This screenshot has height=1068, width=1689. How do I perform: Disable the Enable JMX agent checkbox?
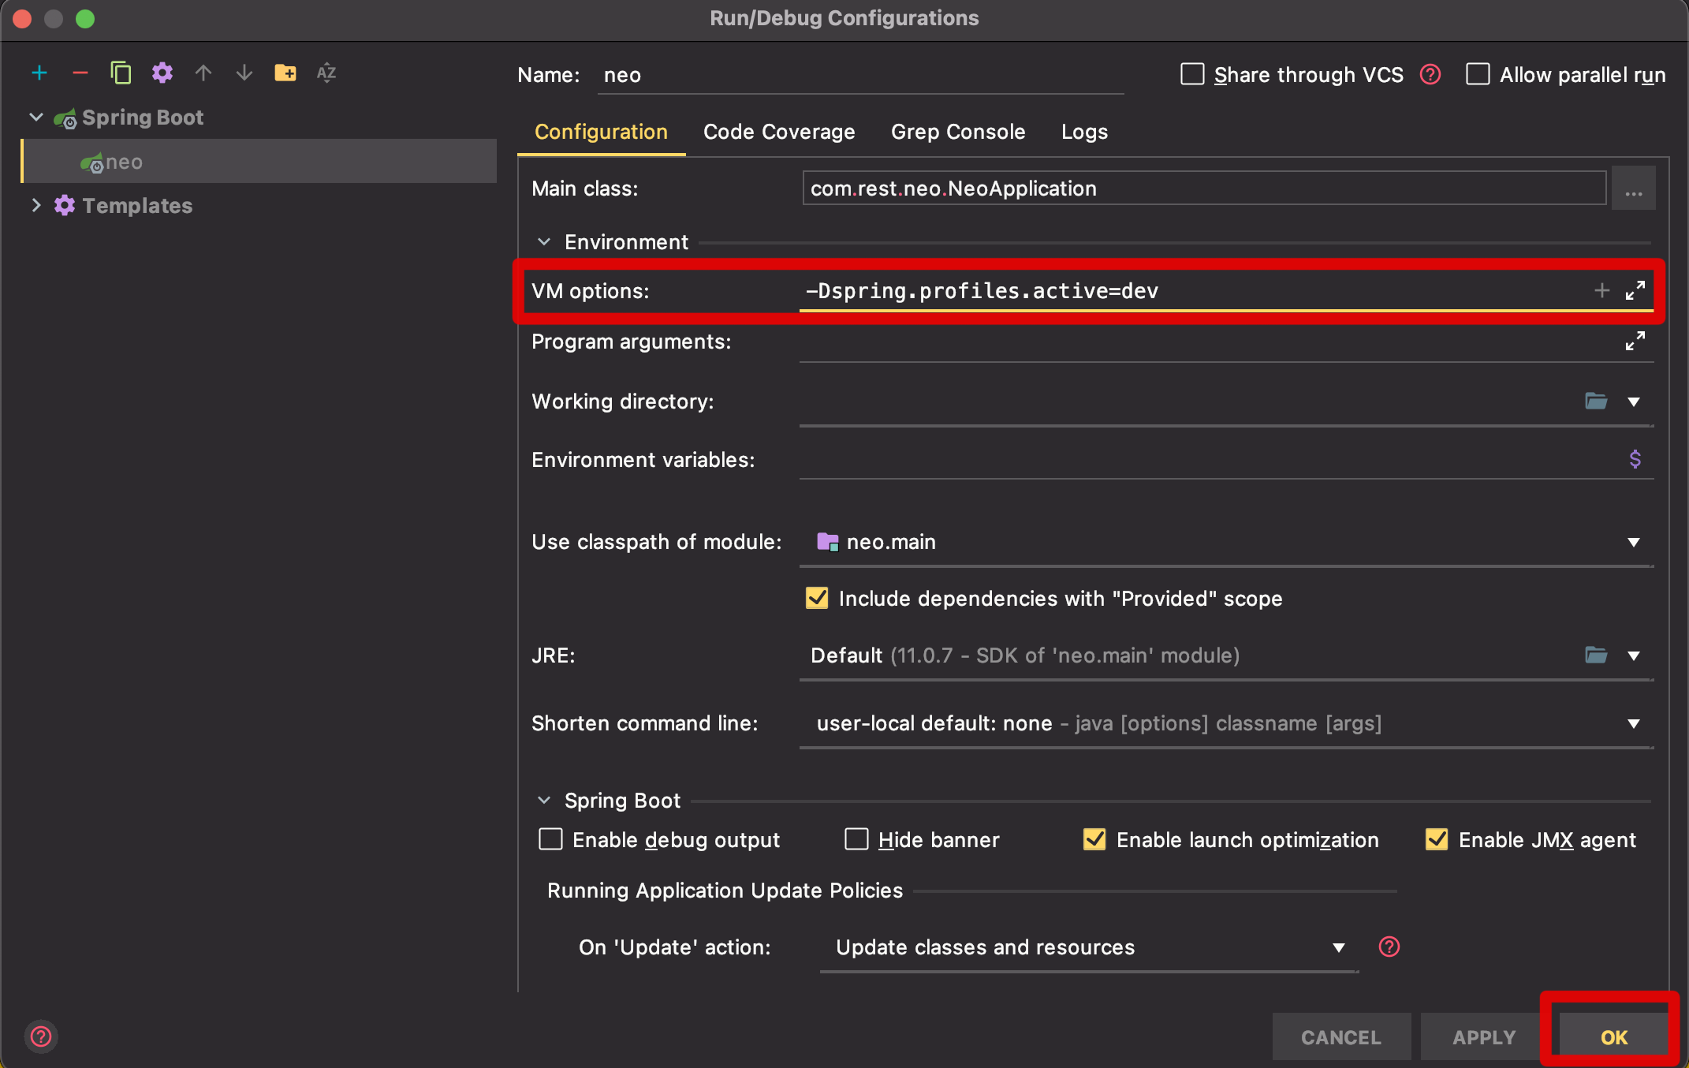pos(1437,839)
